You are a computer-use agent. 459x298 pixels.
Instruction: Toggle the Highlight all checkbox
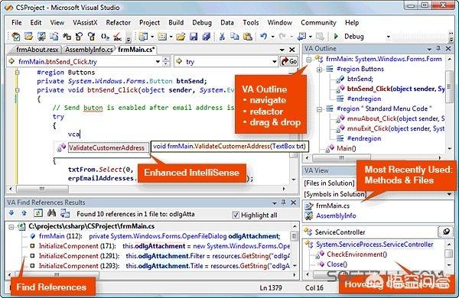[236, 215]
